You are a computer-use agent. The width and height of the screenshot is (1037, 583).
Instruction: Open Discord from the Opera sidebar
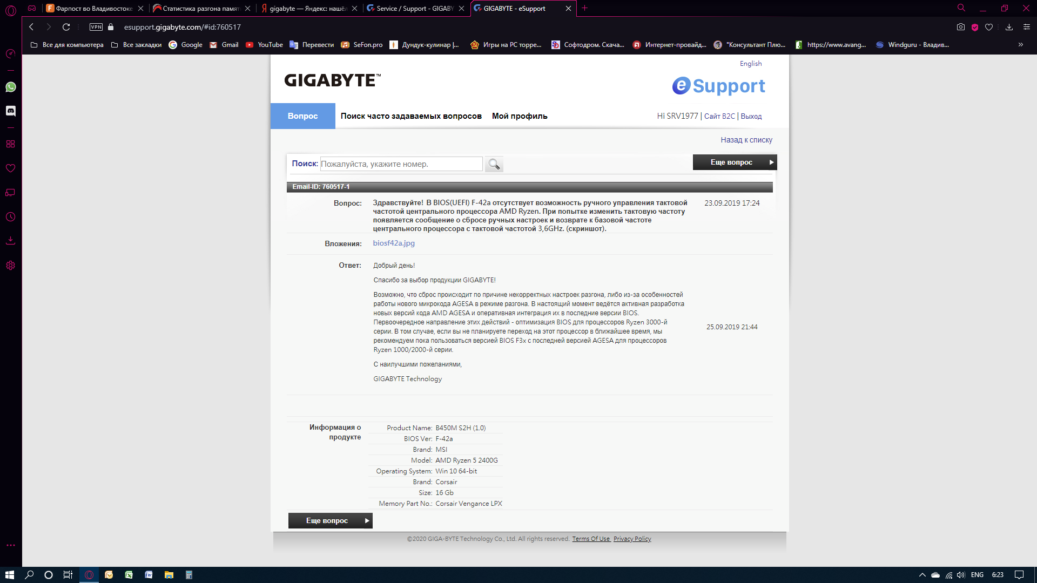pyautogui.click(x=10, y=111)
